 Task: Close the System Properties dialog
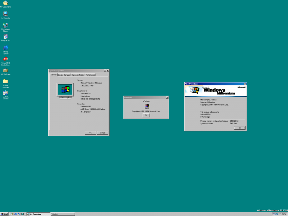click(108, 71)
